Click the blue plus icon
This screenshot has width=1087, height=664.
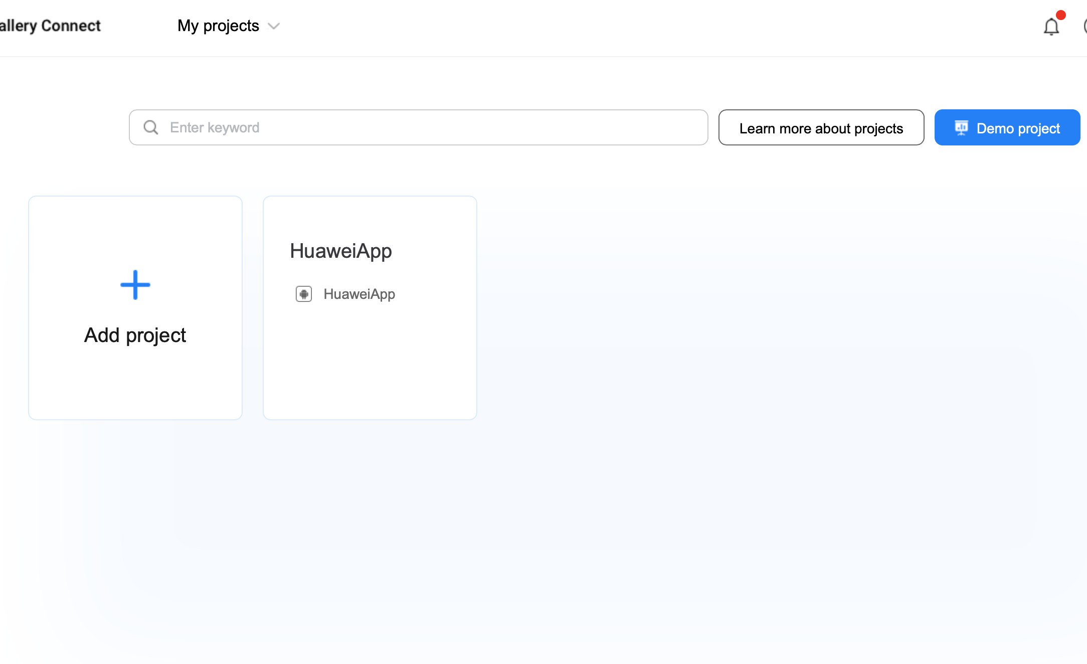tap(135, 285)
